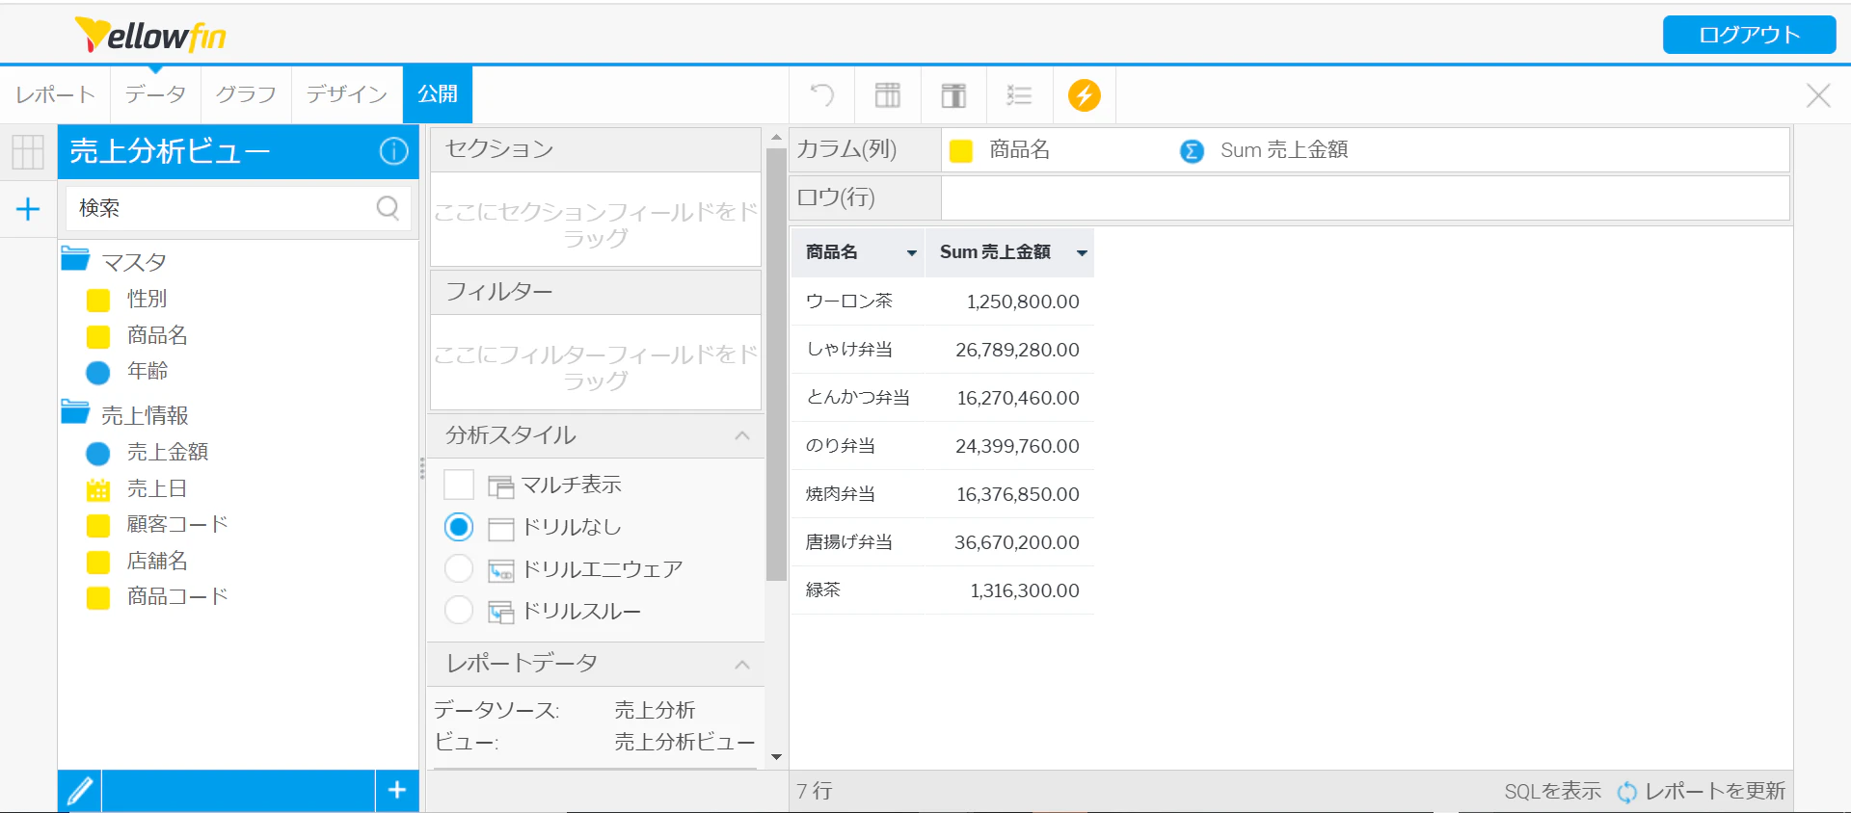This screenshot has width=1851, height=813.
Task: Select the 商品名 field in マスタ
Action: (x=157, y=335)
